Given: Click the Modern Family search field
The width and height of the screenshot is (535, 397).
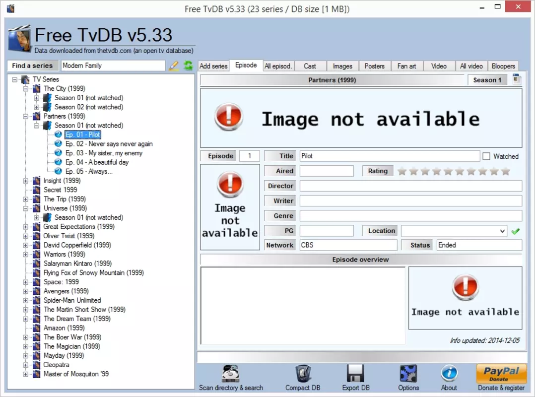Looking at the screenshot, I should 113,66.
